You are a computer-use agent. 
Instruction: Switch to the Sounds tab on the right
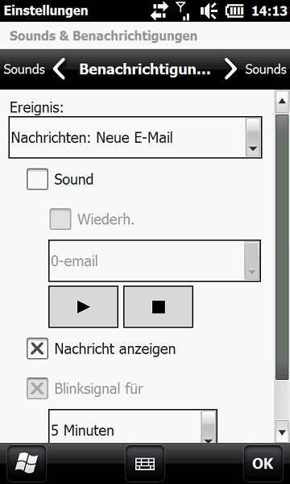coord(266,69)
